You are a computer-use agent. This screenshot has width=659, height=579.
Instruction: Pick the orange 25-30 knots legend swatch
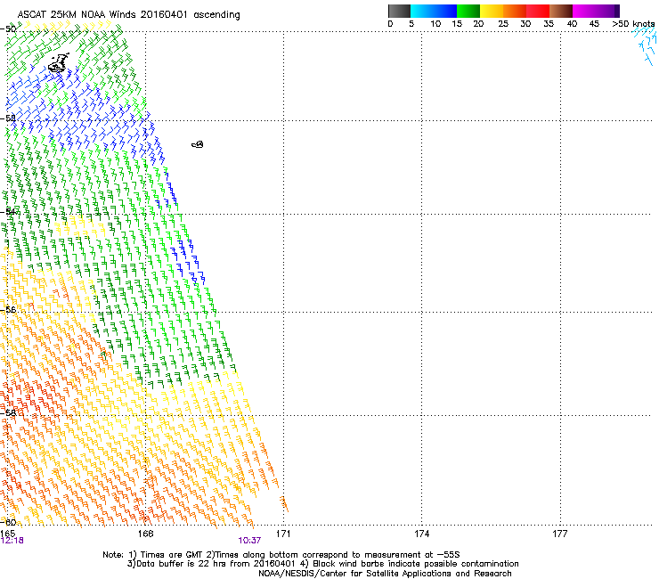(515, 11)
